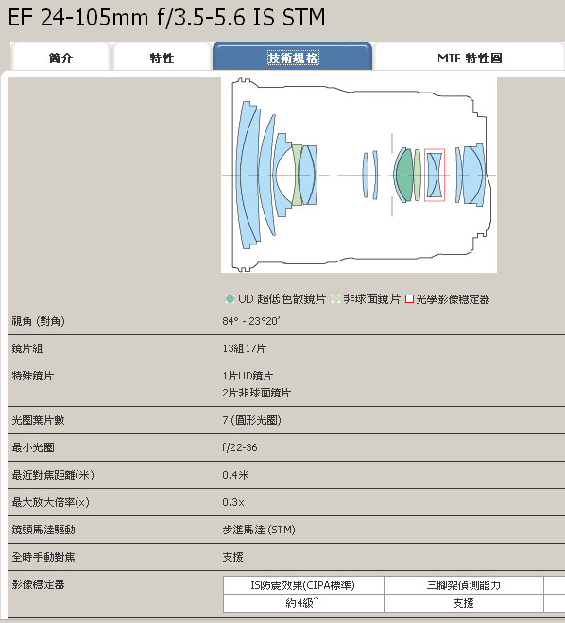Open the MTF 特性圖 tab

pyautogui.click(x=470, y=58)
